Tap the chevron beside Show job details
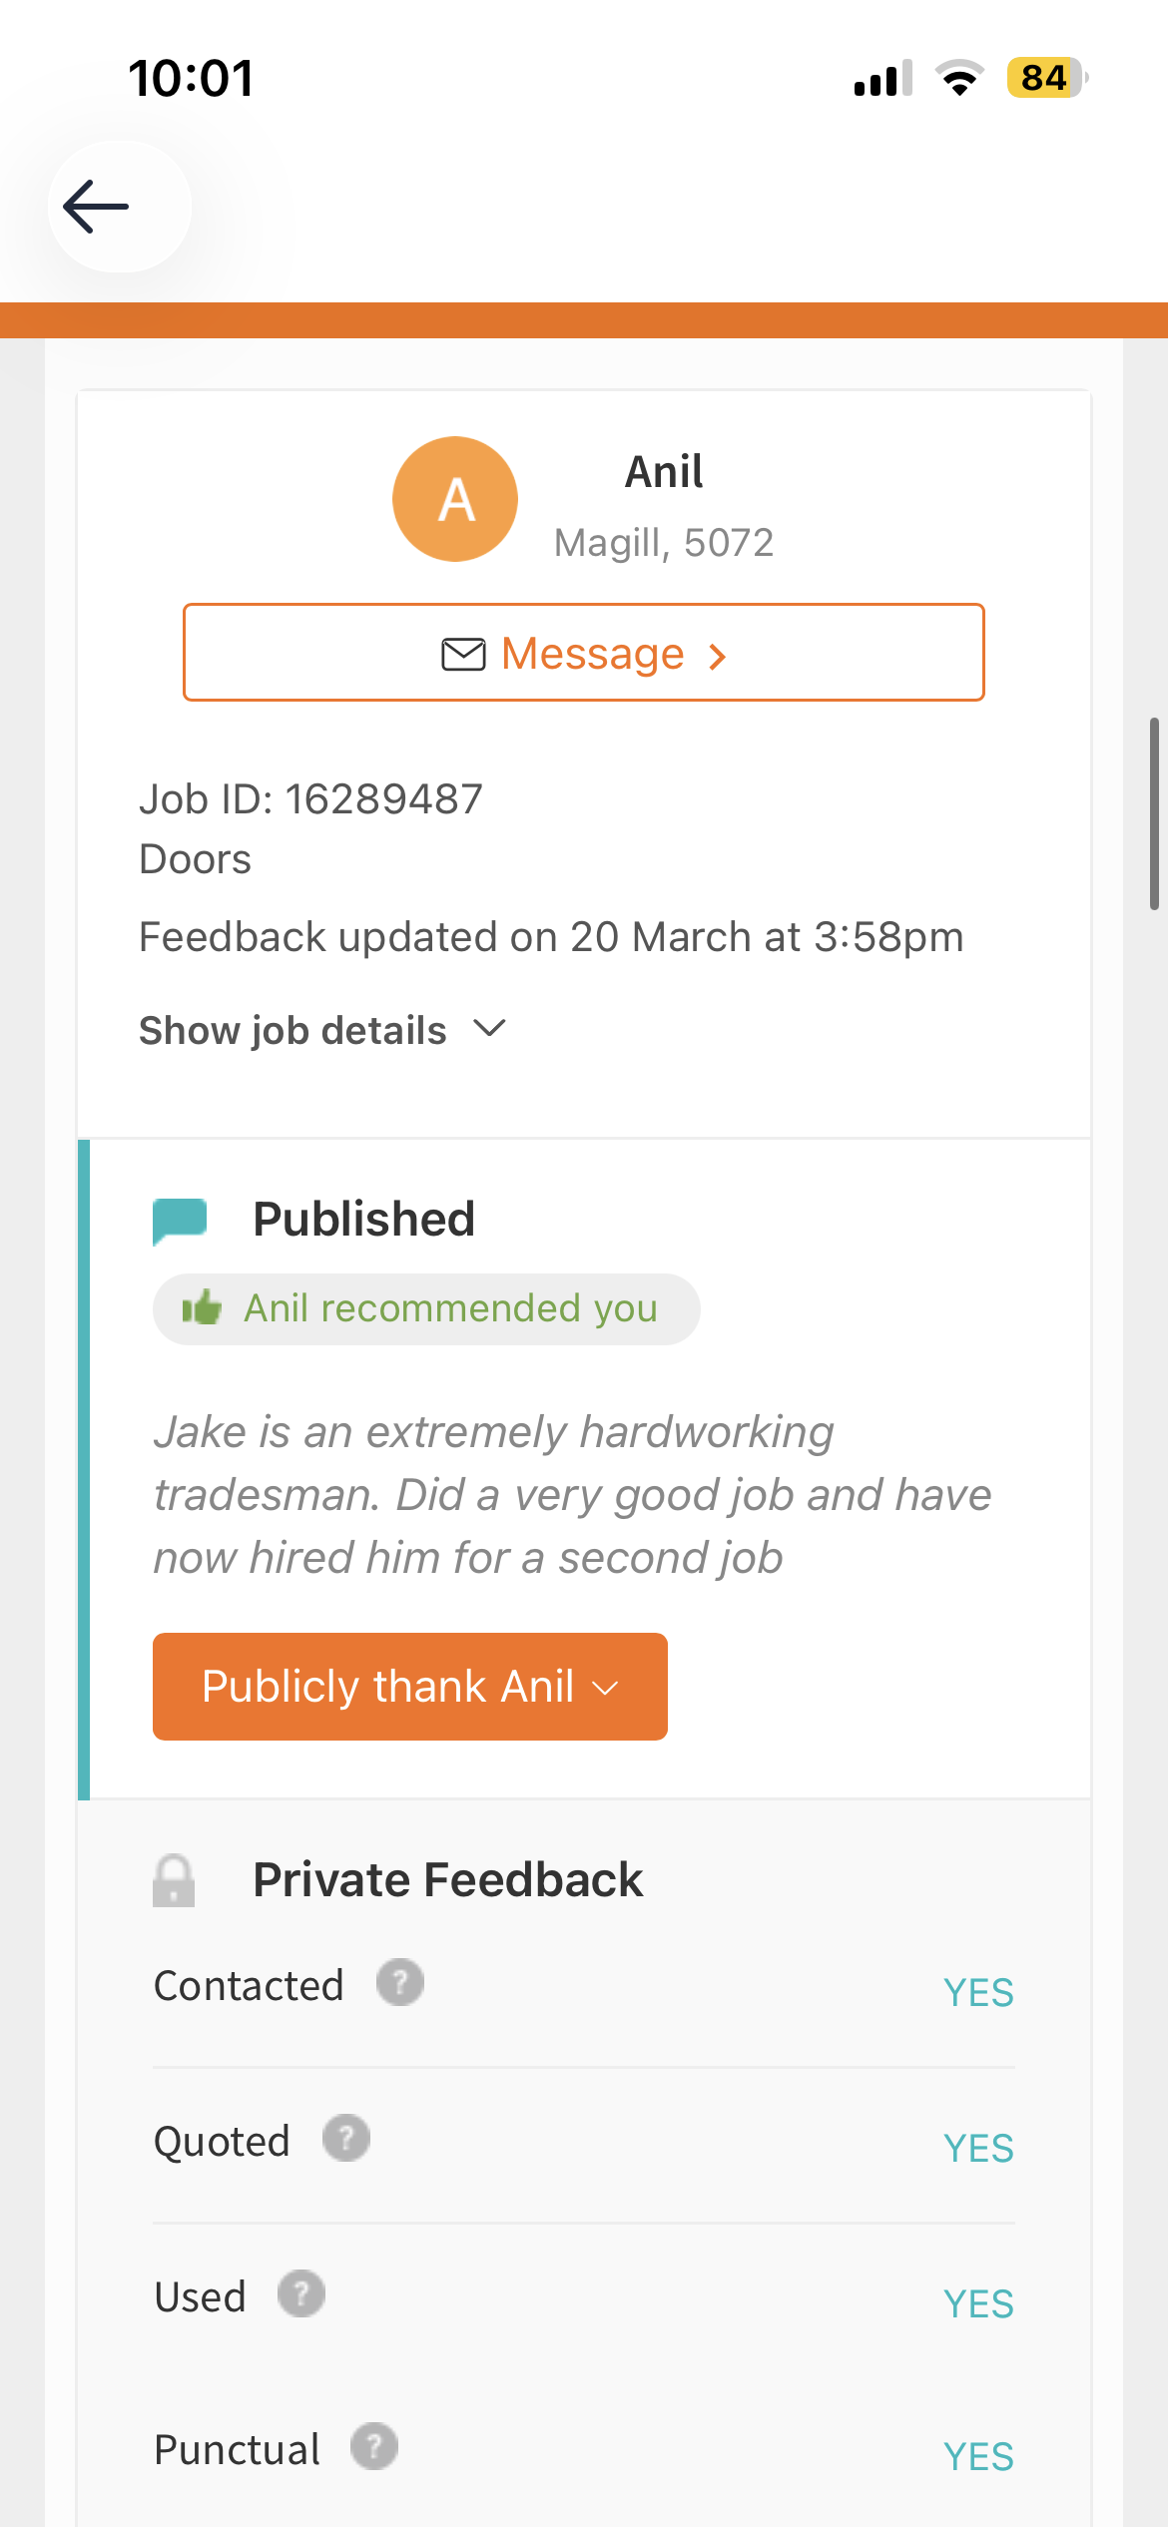1168x2527 pixels. (489, 1028)
